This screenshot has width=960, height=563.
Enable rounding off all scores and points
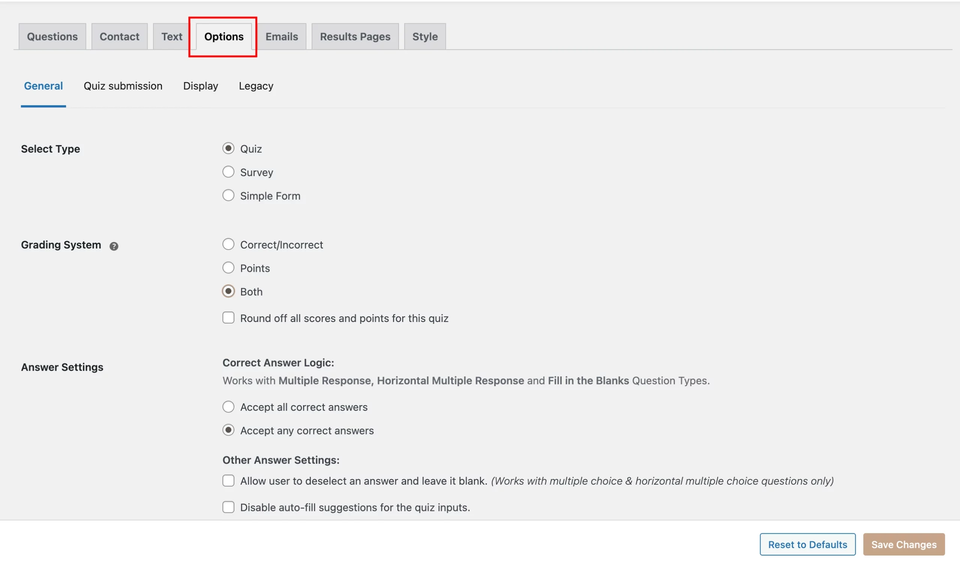tap(228, 318)
